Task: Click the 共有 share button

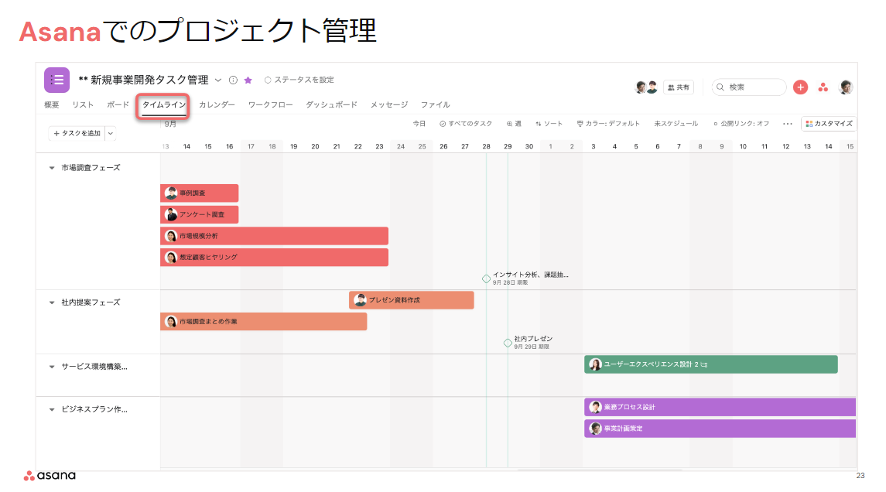Action: click(x=678, y=87)
